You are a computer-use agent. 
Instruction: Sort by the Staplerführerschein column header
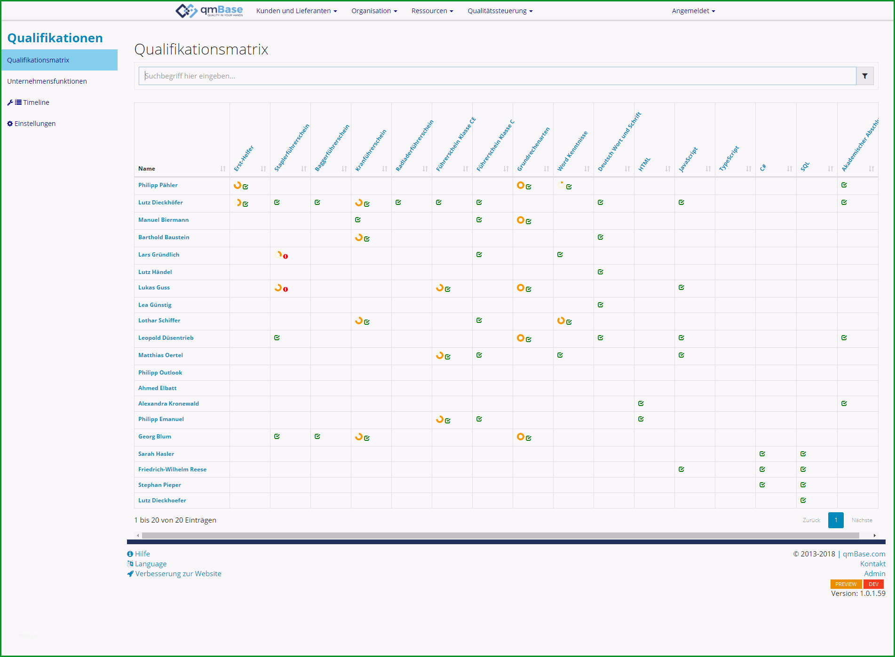292,148
